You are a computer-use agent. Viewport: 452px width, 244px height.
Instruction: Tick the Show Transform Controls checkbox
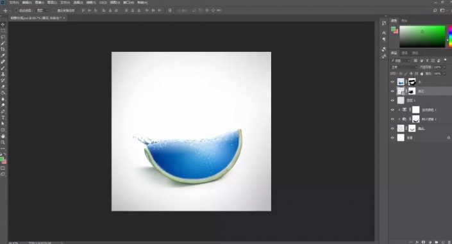pyautogui.click(x=54, y=10)
